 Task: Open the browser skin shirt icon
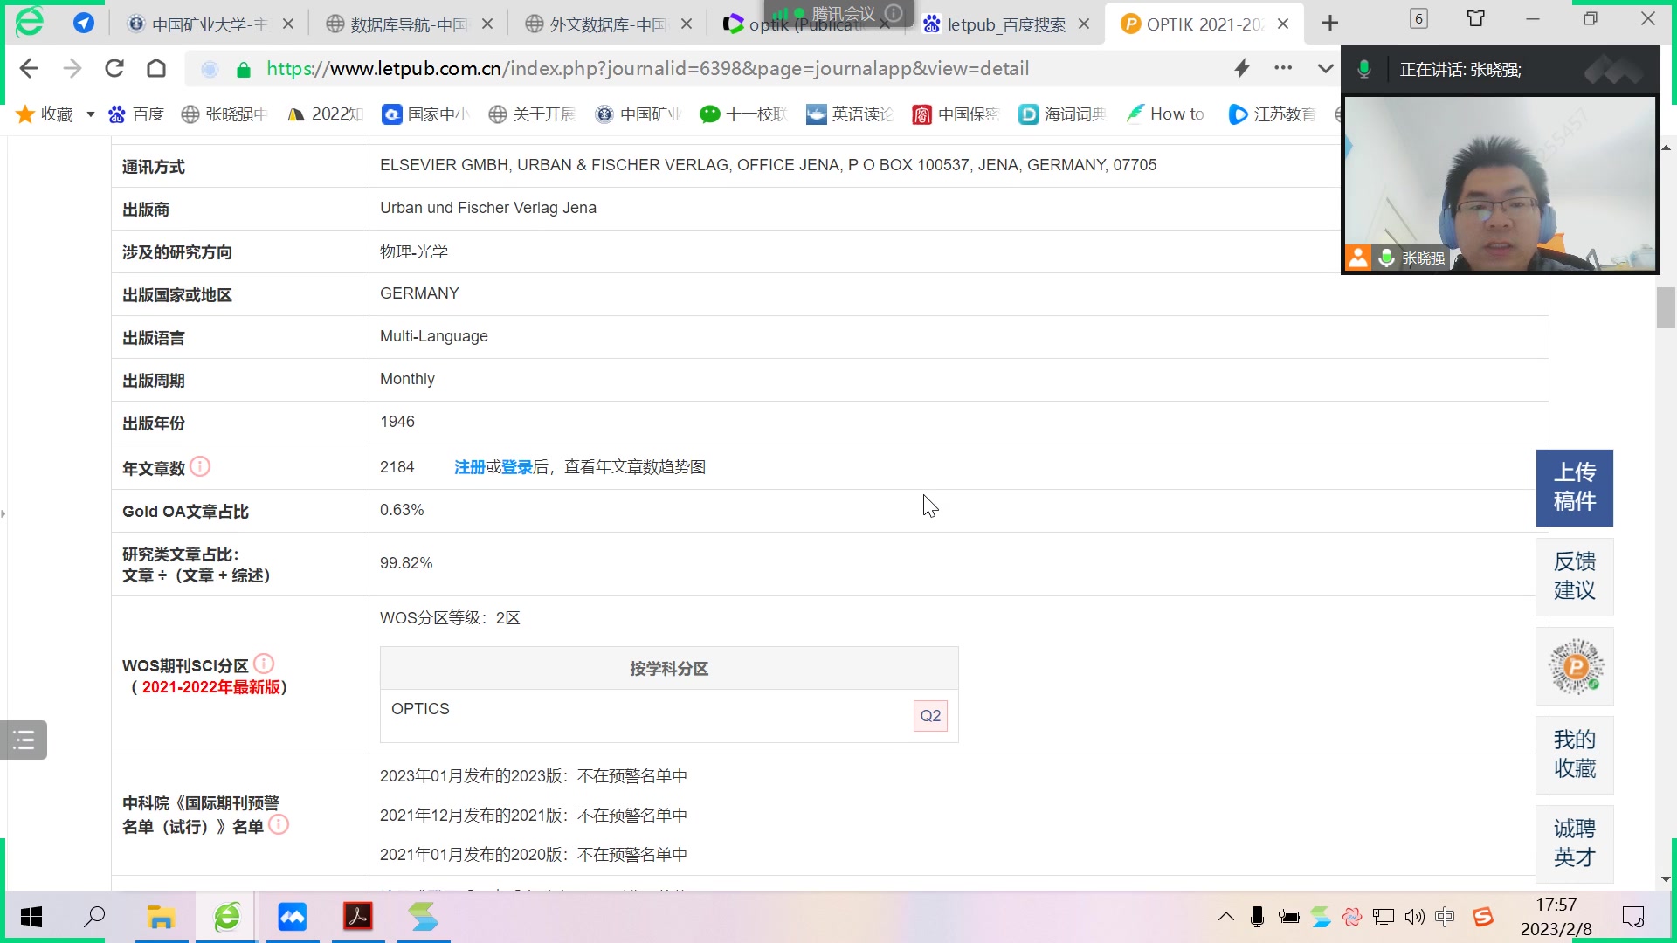tap(1476, 18)
